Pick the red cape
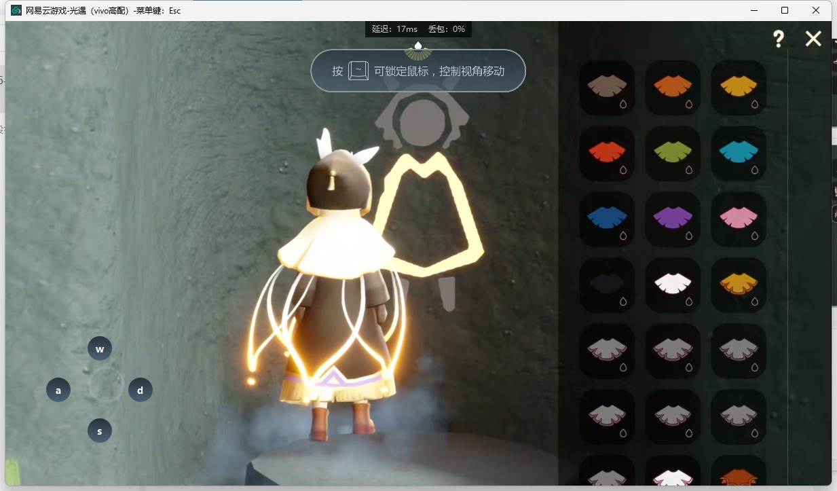Screen dimensions: 837x491 pyautogui.click(x=607, y=153)
